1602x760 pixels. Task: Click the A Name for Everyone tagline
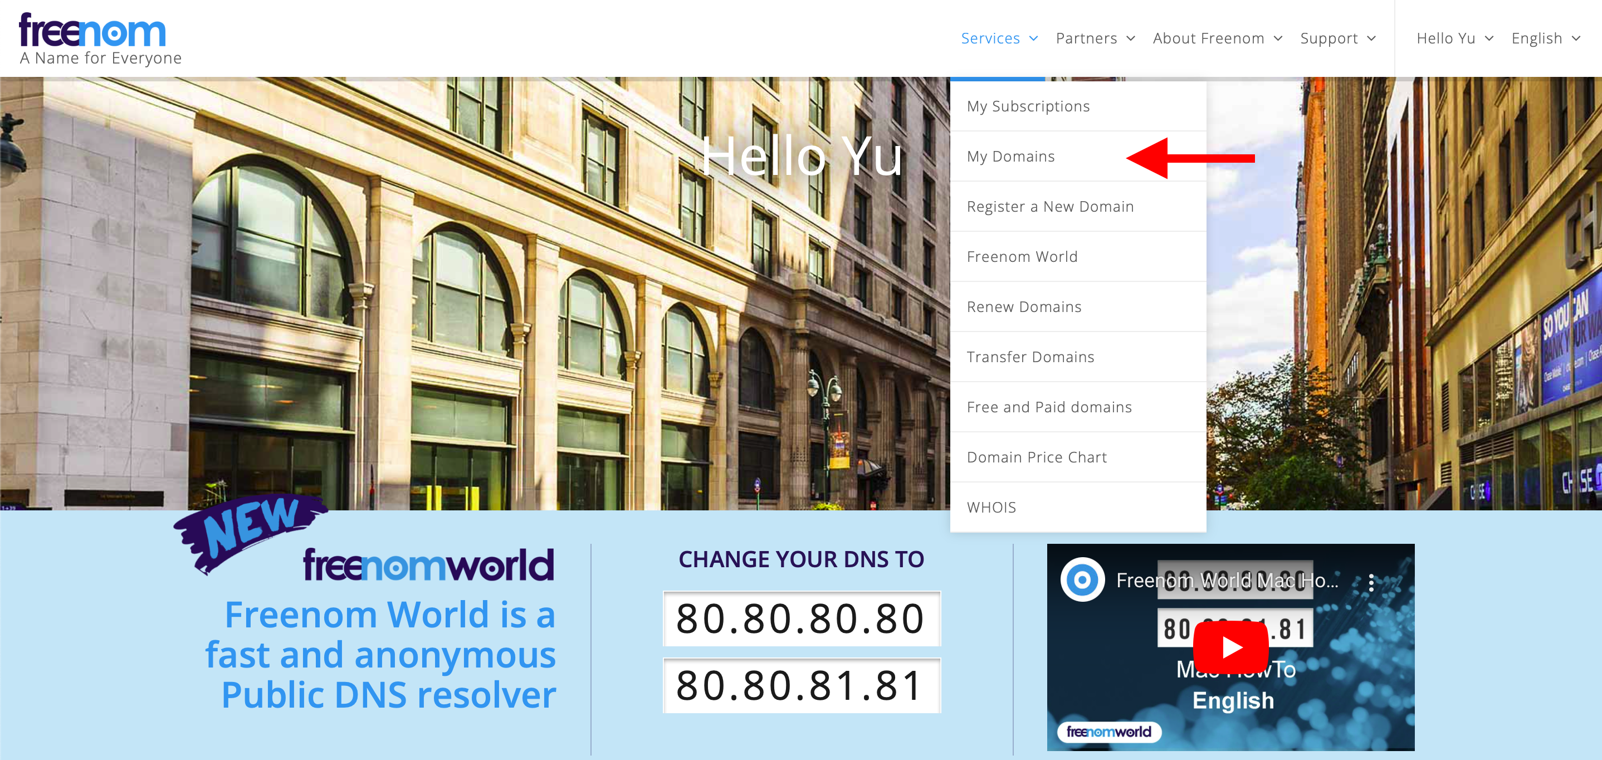point(100,58)
